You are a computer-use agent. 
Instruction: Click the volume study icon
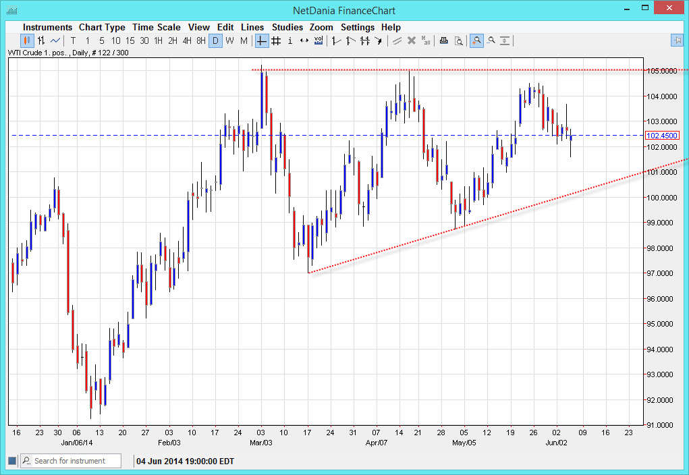(x=318, y=40)
